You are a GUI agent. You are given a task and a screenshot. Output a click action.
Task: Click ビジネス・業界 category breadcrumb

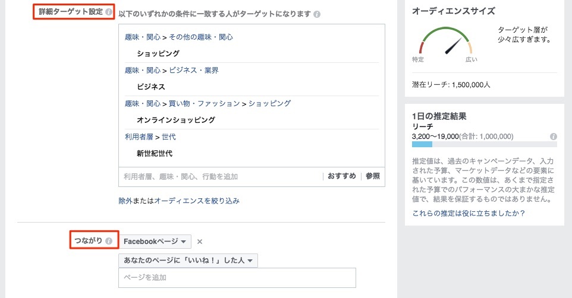[194, 70]
